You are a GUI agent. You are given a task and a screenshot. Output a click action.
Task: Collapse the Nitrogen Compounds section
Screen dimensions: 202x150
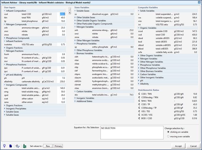coord(5,24)
